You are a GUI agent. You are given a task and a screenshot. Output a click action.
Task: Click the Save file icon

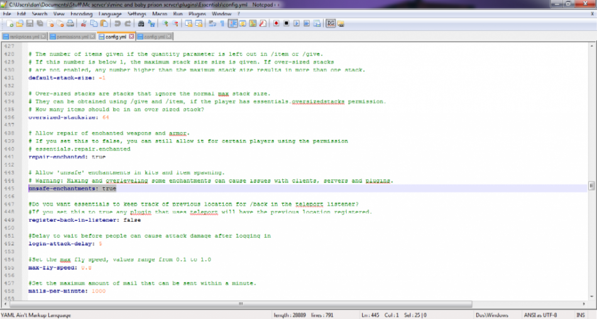coord(30,24)
